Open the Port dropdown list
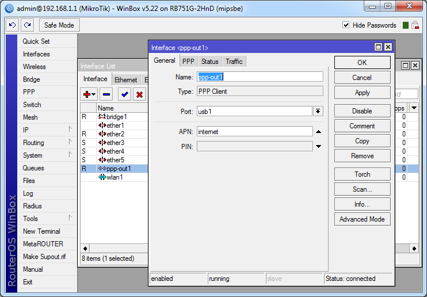The height and width of the screenshot is (297, 427). (x=318, y=111)
